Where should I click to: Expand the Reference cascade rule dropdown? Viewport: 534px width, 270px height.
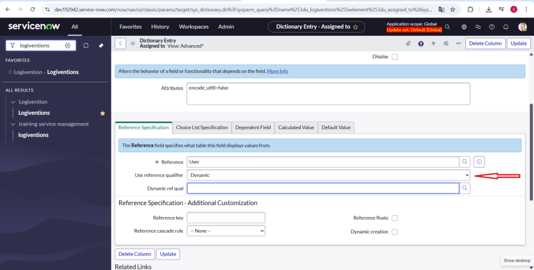click(x=226, y=230)
